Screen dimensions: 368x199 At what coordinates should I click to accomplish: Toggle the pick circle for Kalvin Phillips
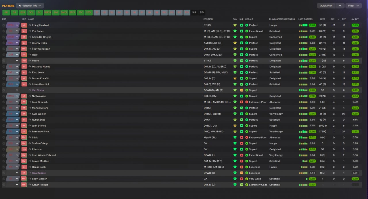[x=4, y=185]
